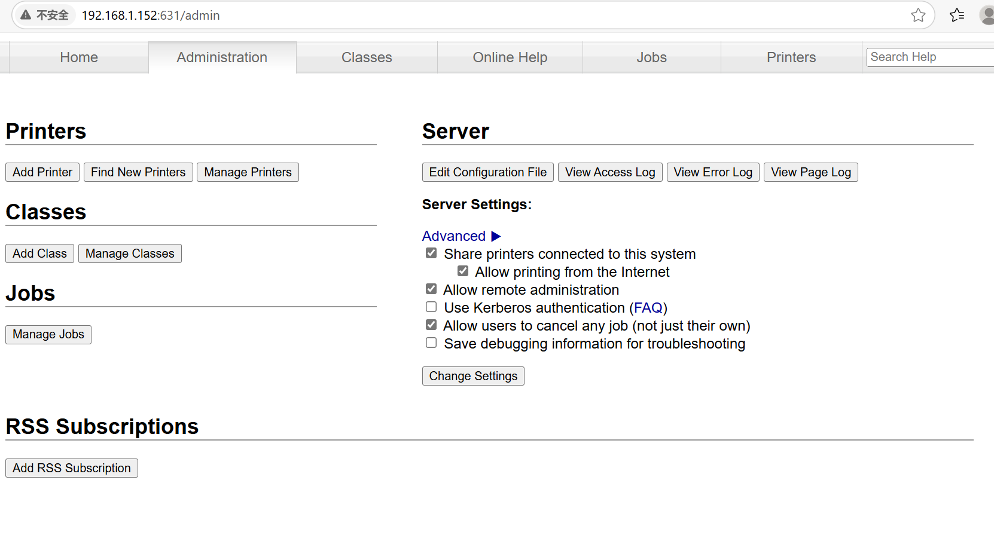Toggle Share printers connected to this system
Viewport: 994px width, 538px height.
click(431, 253)
